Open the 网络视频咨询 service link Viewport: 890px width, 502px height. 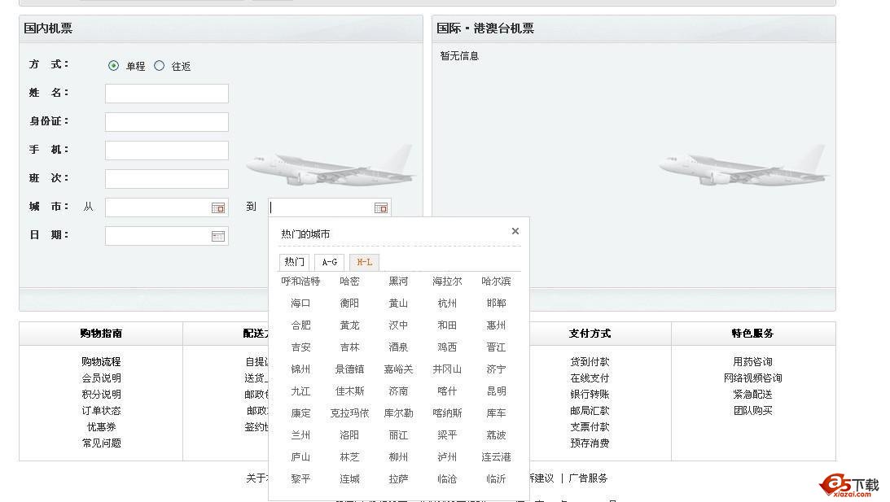752,378
